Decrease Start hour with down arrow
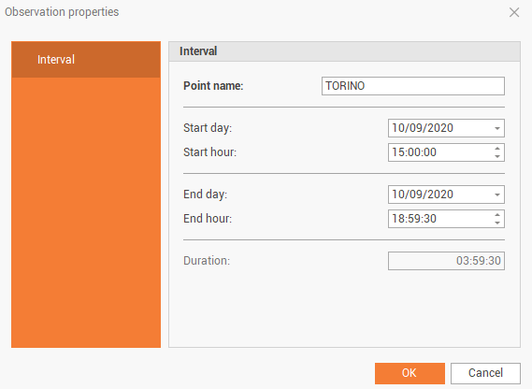The height and width of the screenshot is (389, 532). tap(497, 156)
